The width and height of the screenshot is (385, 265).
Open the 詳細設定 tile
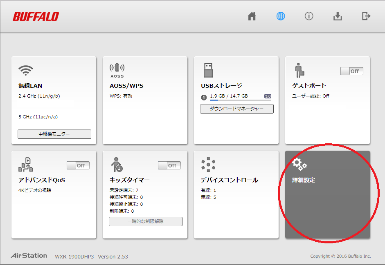328,194
